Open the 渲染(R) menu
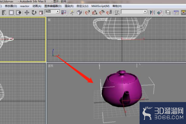Screen dimensions: 186x124 69,6
